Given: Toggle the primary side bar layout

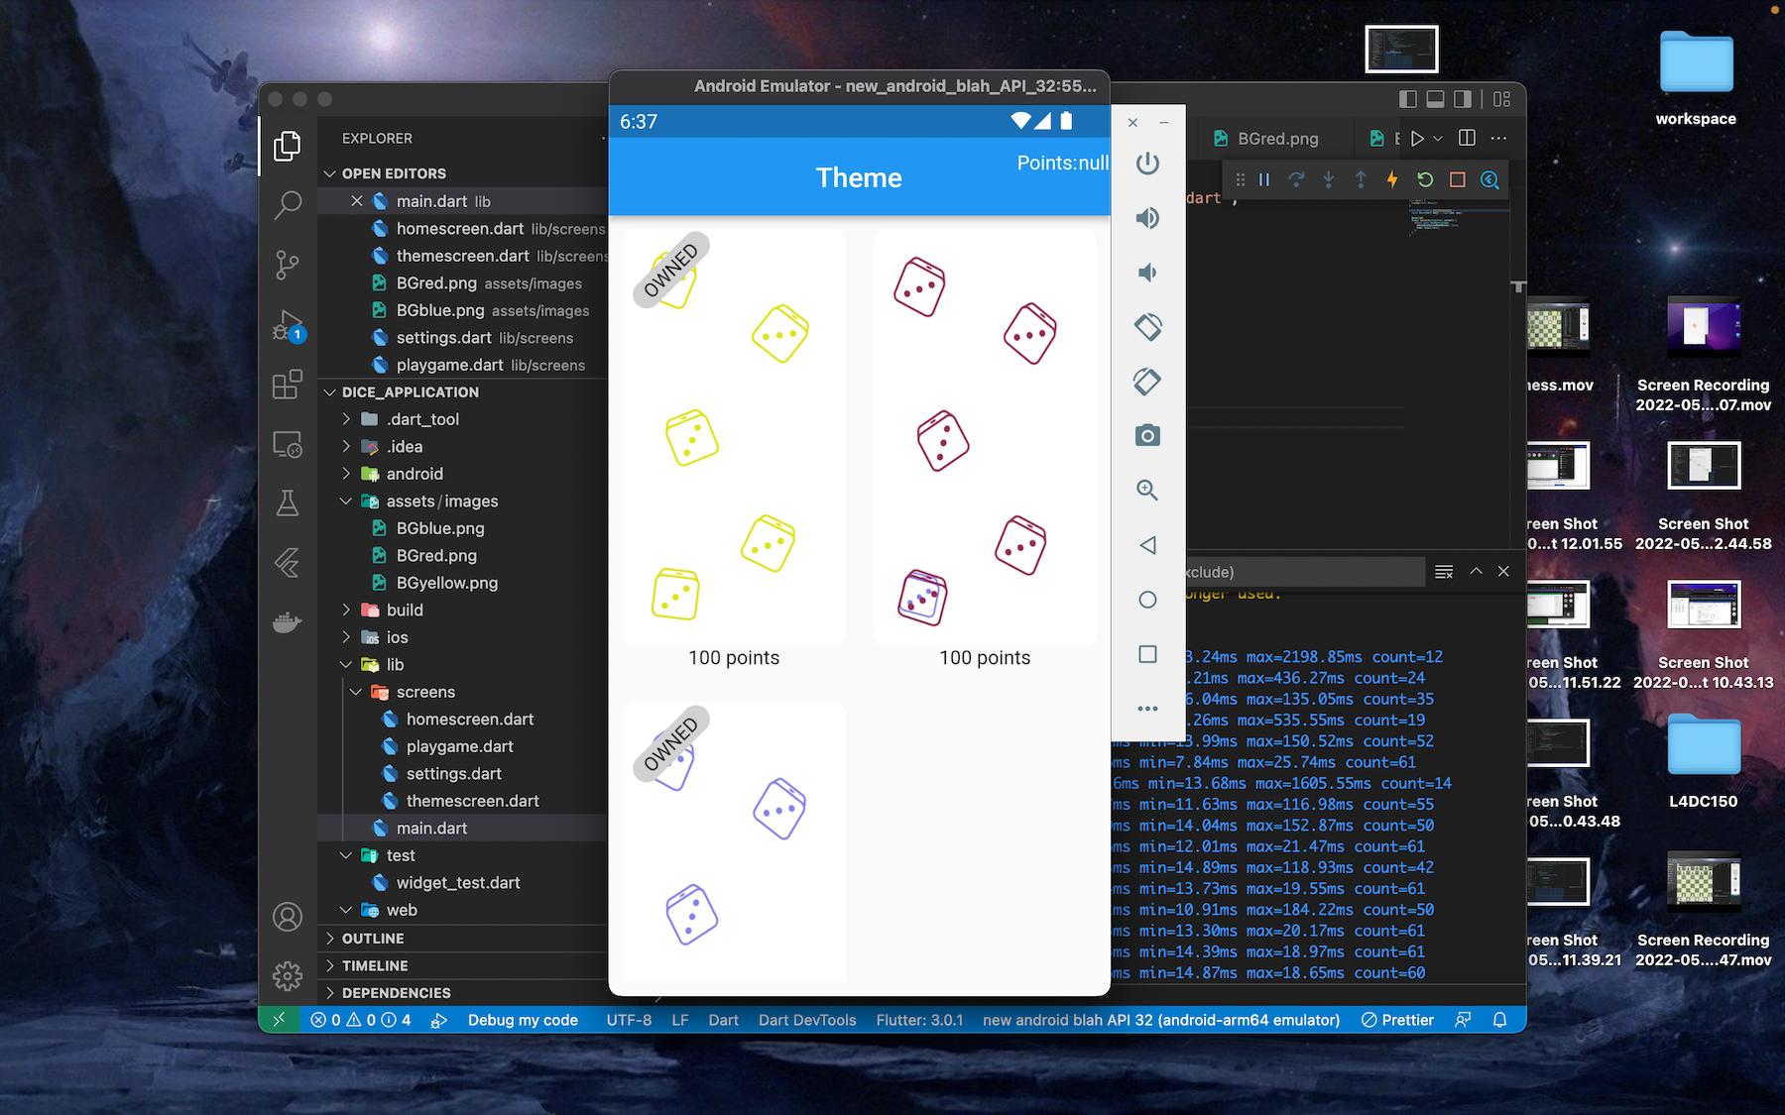Looking at the screenshot, I should (x=1408, y=99).
